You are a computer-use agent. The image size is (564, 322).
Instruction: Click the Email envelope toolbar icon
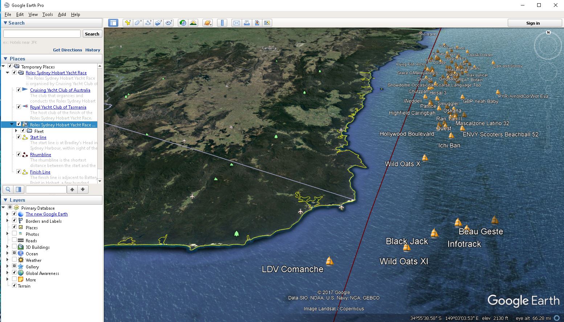pyautogui.click(x=236, y=23)
